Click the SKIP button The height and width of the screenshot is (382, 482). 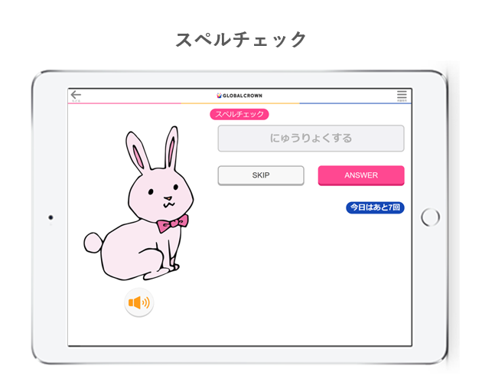261,175
